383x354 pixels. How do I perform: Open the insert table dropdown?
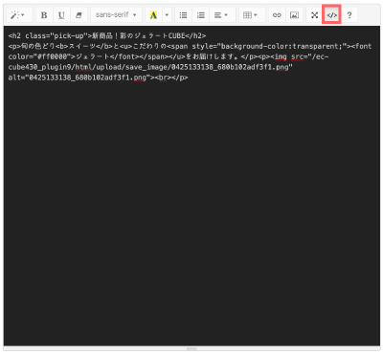pyautogui.click(x=252, y=15)
